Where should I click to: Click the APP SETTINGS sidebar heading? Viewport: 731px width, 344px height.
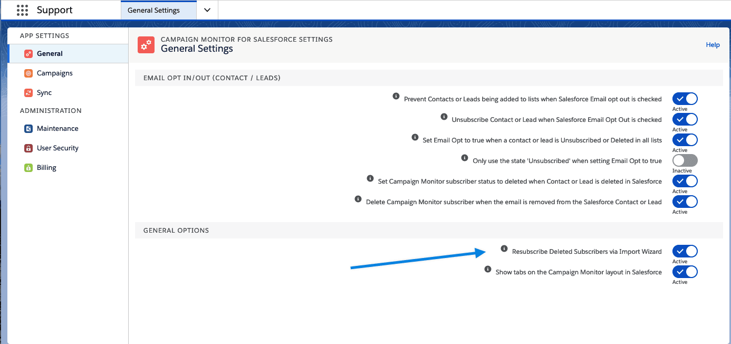[x=44, y=36]
